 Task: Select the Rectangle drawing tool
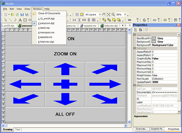tap(25, 20)
